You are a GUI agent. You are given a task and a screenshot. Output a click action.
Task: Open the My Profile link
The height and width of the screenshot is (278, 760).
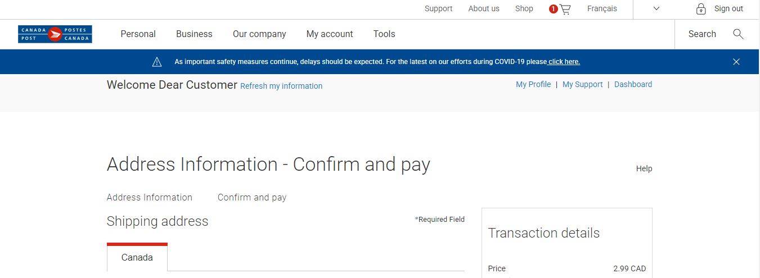pos(533,84)
